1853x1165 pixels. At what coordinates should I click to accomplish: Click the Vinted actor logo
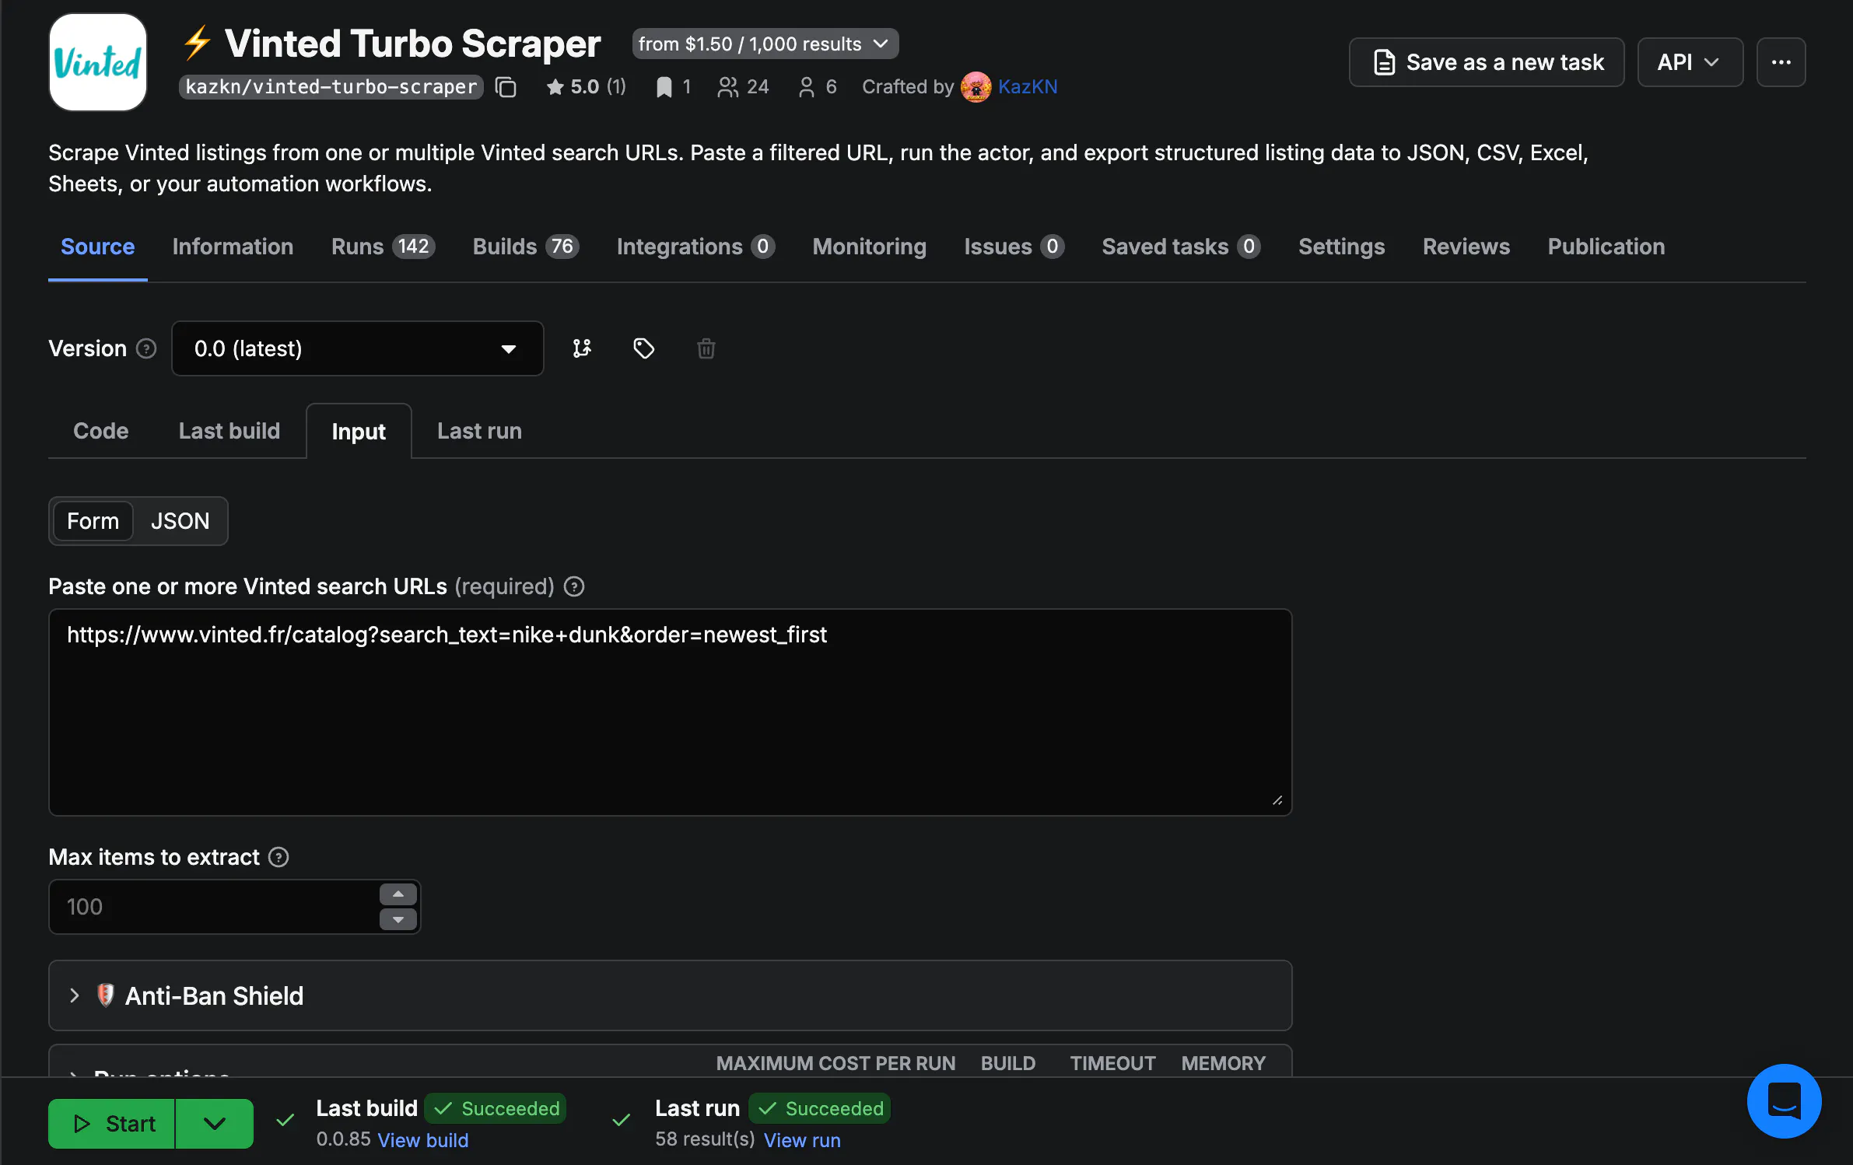pyautogui.click(x=98, y=62)
